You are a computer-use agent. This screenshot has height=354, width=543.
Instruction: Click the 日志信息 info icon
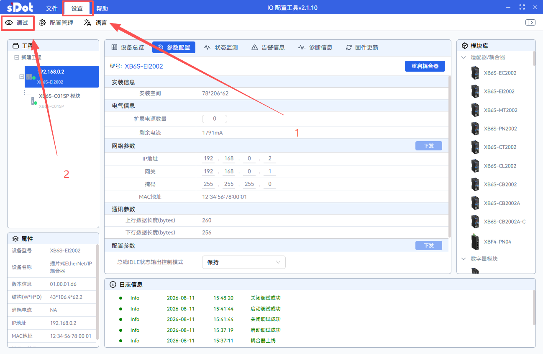click(113, 284)
